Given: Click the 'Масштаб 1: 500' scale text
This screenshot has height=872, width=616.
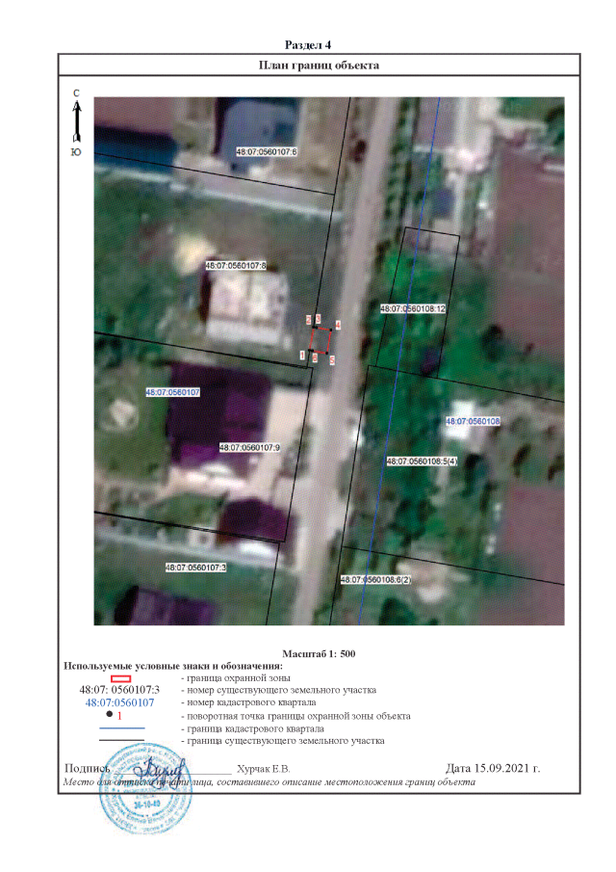Looking at the screenshot, I should 320,653.
